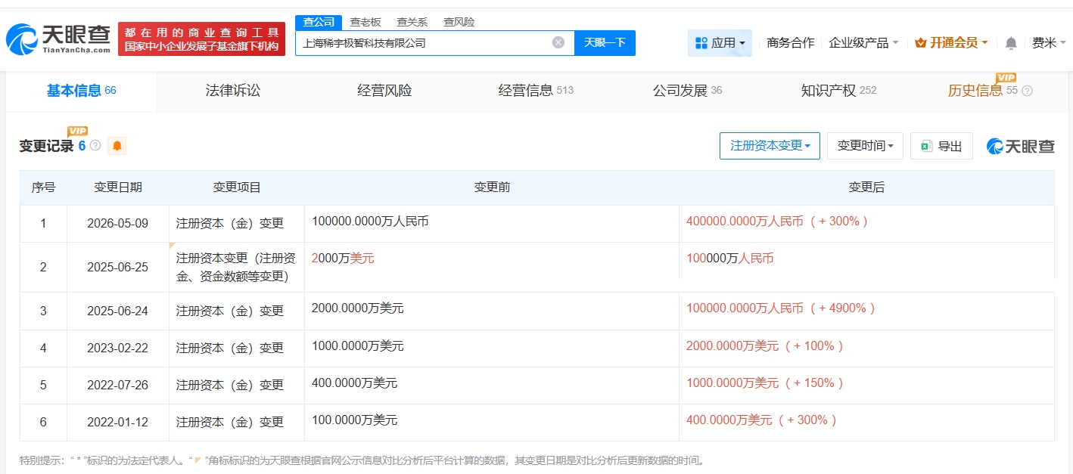
Task: Open the 费米 user account menu
Action: pos(1048,43)
